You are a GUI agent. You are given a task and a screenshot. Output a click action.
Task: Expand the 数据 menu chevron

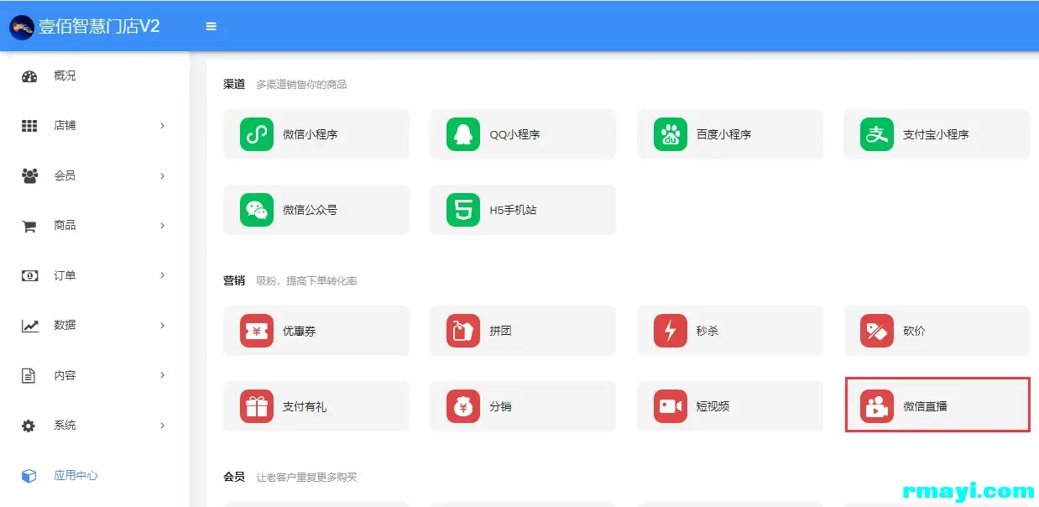click(162, 326)
